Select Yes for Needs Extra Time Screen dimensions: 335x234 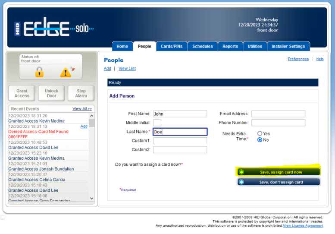(260, 133)
